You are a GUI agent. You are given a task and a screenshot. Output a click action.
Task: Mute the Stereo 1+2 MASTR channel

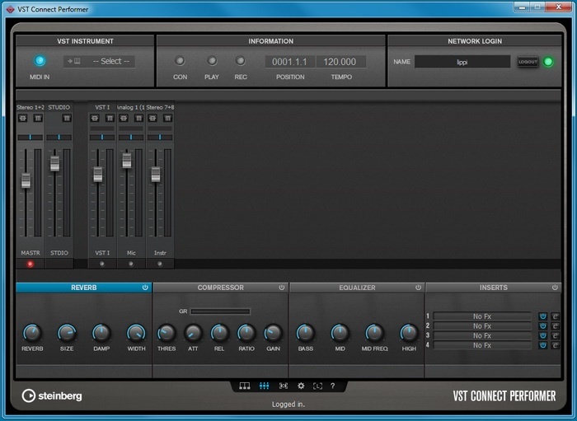(38, 118)
